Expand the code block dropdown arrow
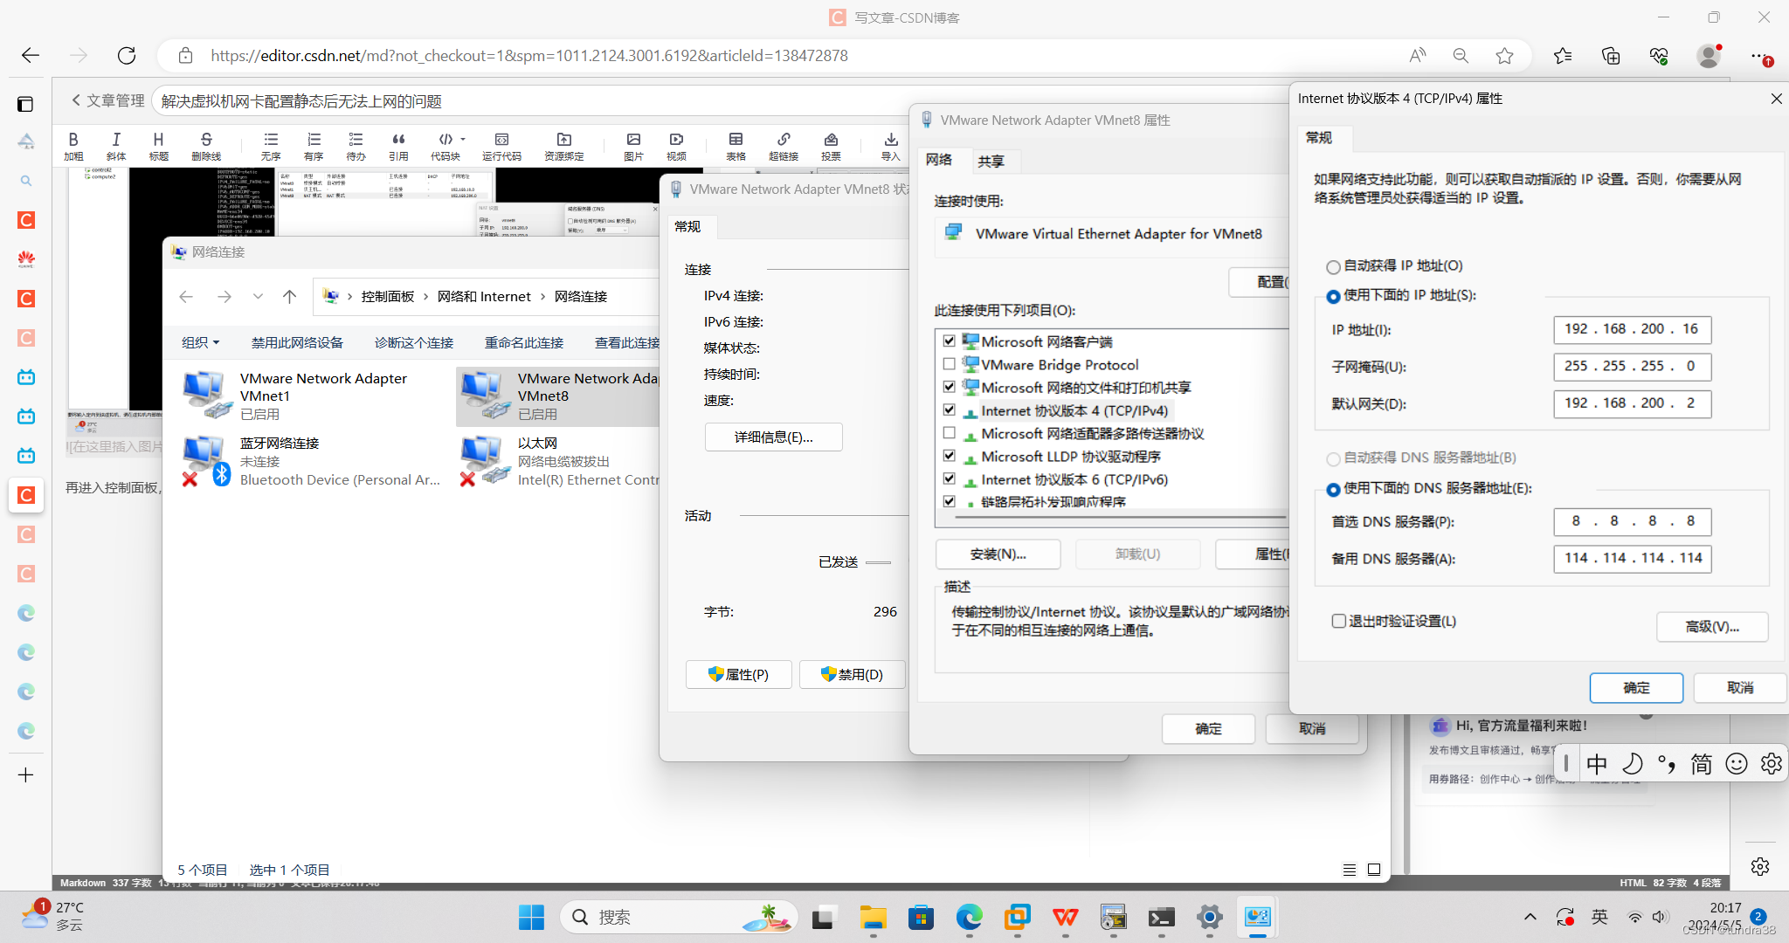 point(463,140)
